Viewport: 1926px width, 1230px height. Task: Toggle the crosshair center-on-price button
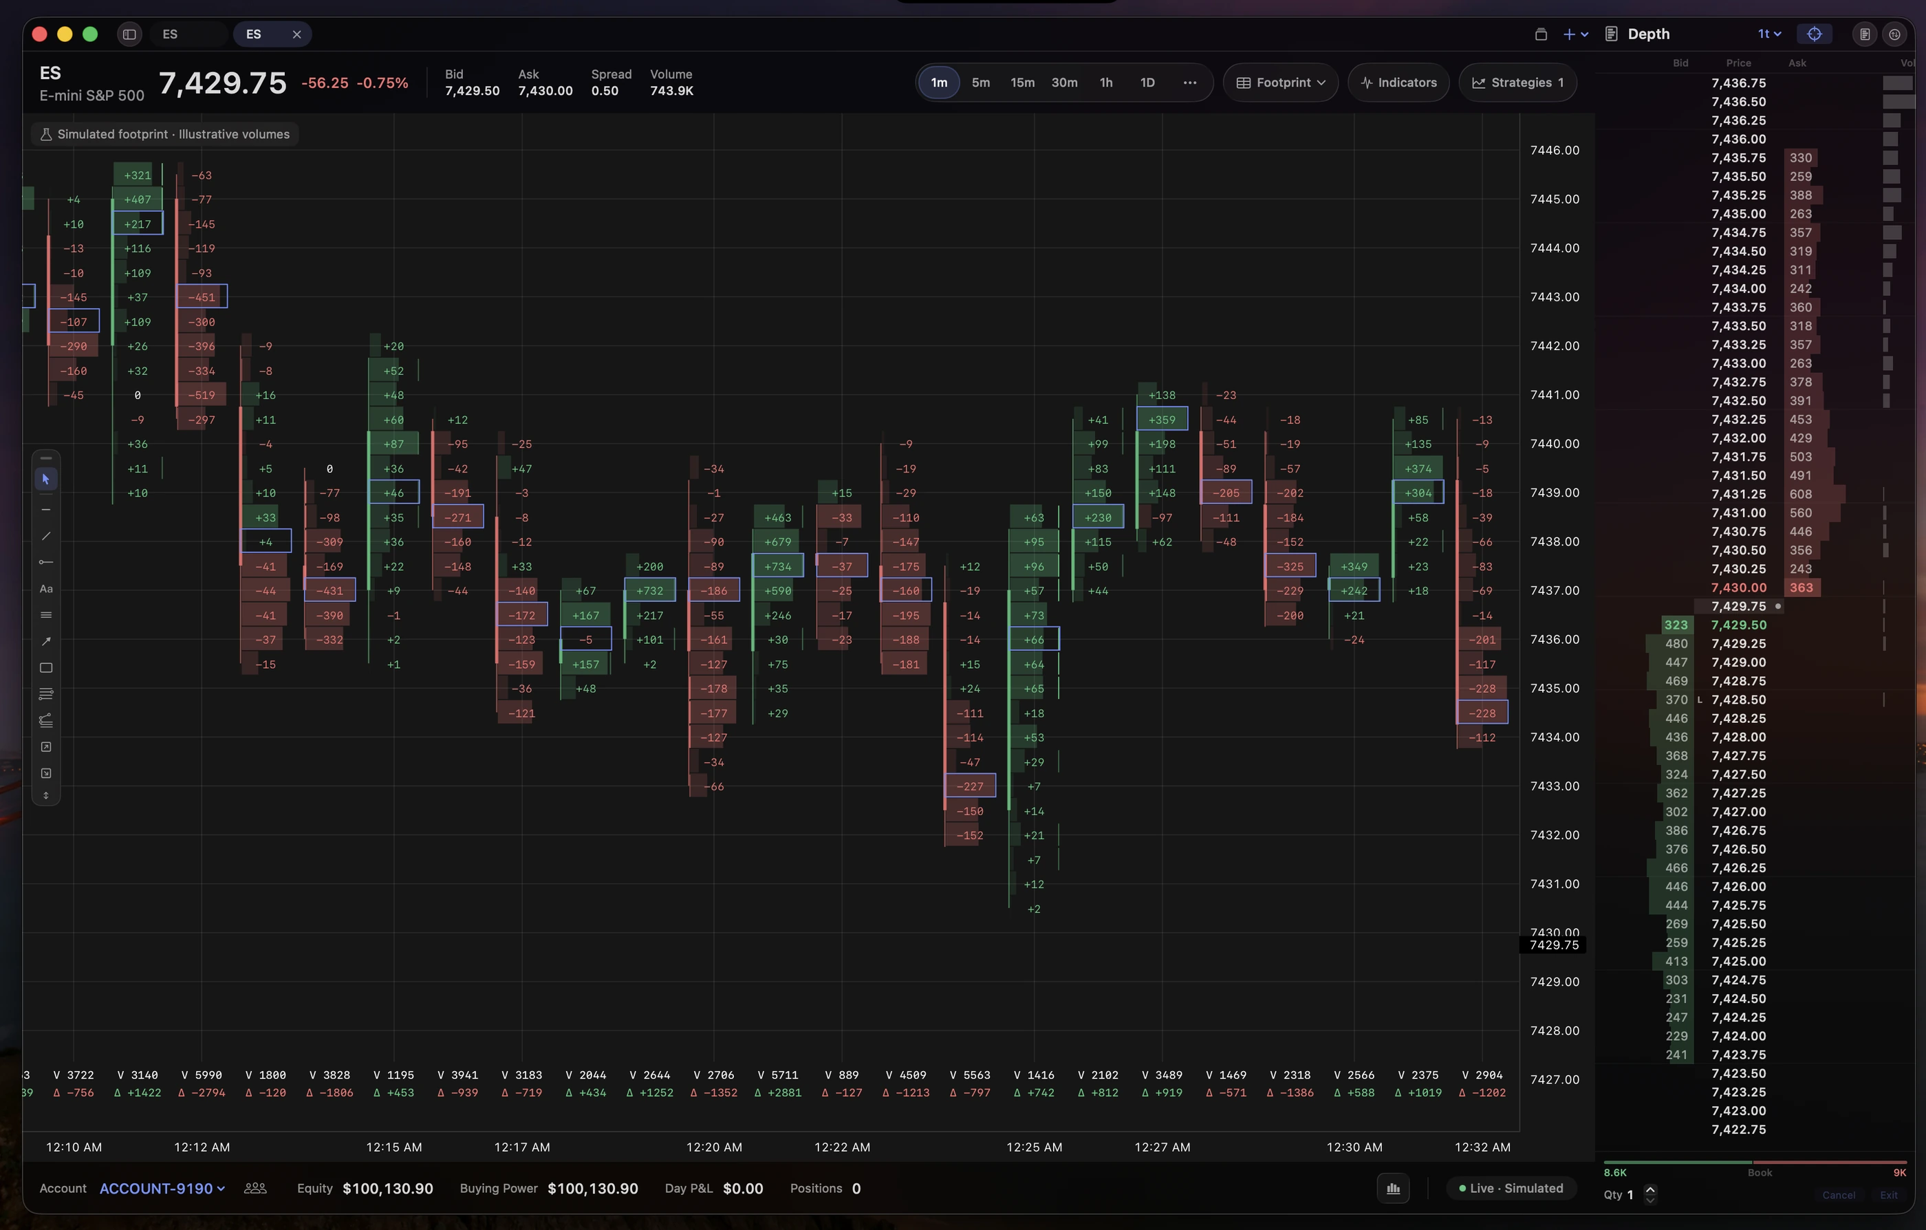[x=1814, y=34]
